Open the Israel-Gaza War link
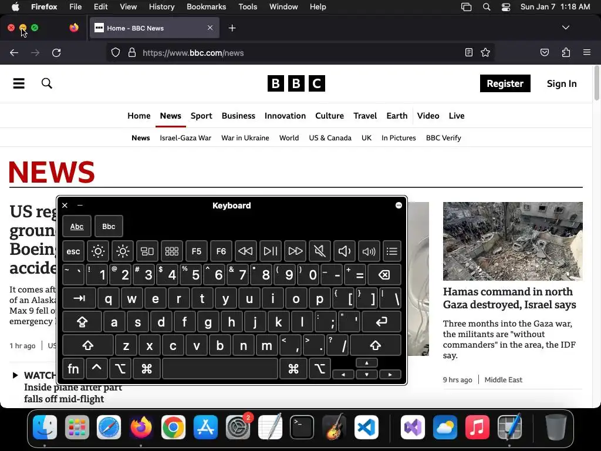Image resolution: width=601 pixels, height=451 pixels. click(185, 137)
